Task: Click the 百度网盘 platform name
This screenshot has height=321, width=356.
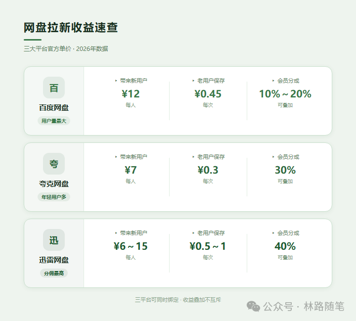Action: pos(54,107)
